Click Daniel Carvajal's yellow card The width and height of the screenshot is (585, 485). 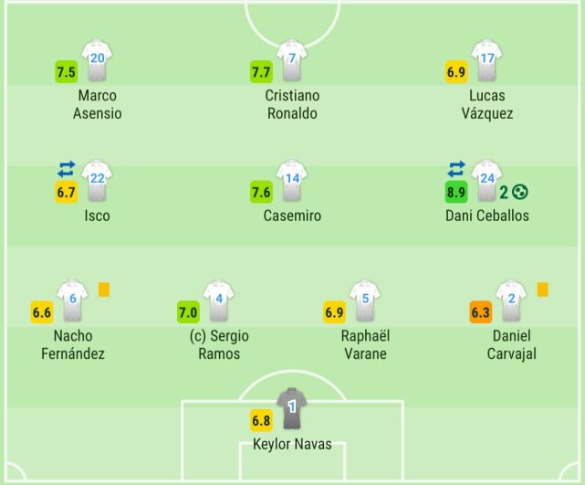click(x=542, y=290)
